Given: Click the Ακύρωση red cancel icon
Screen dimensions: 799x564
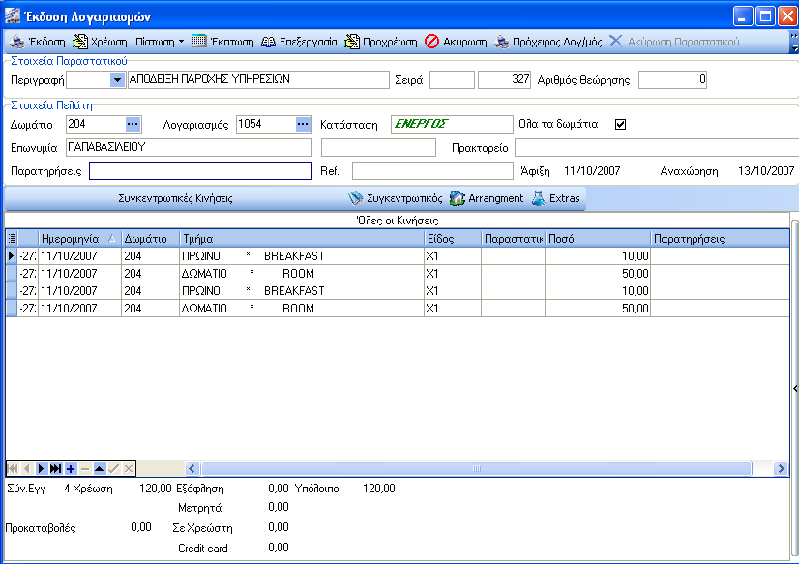Looking at the screenshot, I should point(431,42).
